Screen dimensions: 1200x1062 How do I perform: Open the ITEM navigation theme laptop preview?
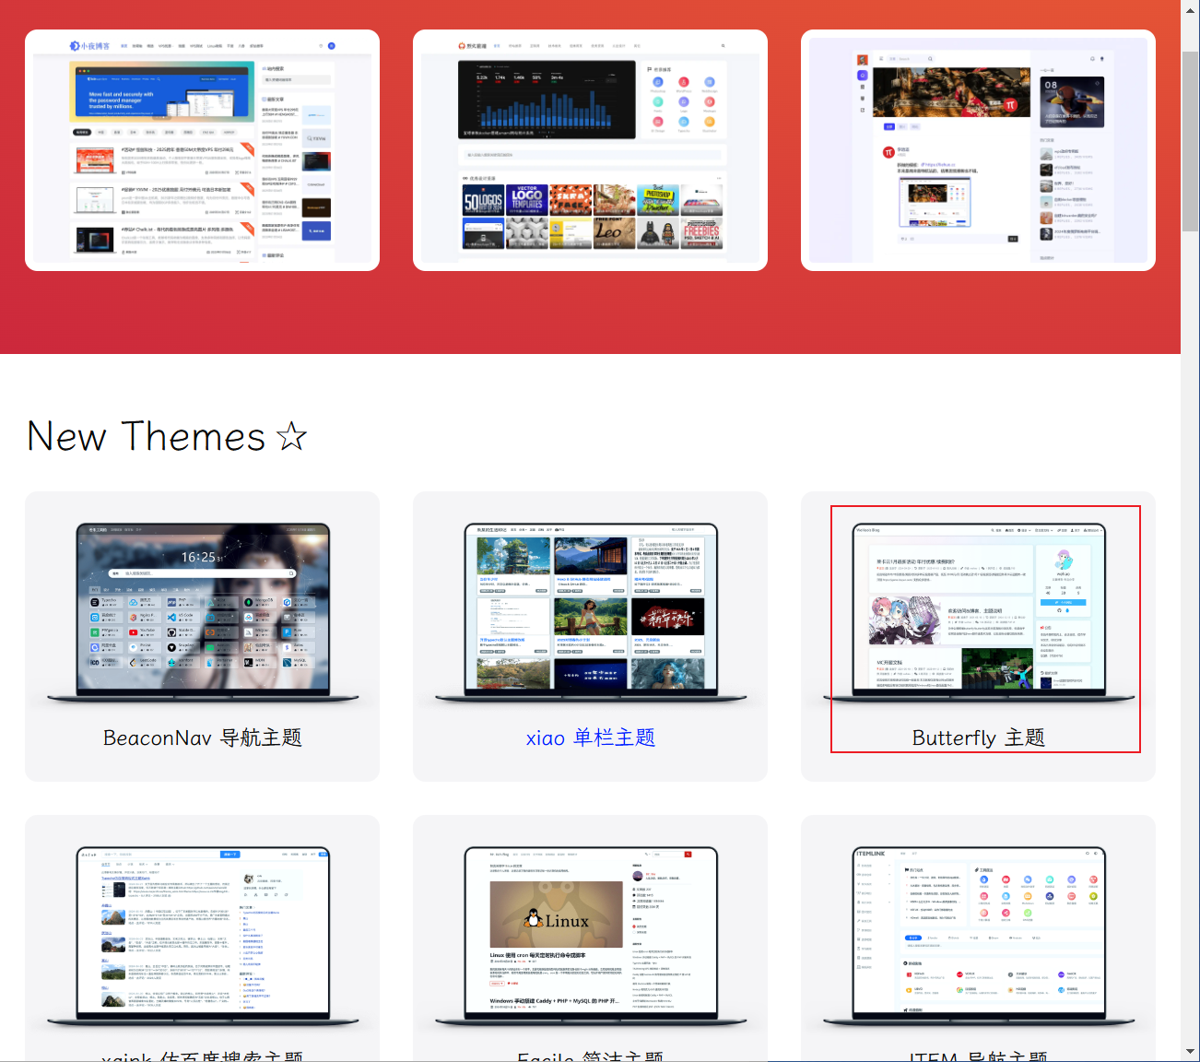(x=978, y=933)
